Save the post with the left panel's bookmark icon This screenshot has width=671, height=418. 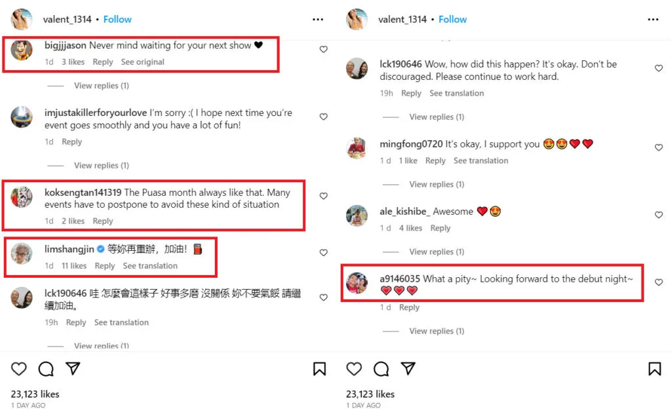[x=319, y=369]
